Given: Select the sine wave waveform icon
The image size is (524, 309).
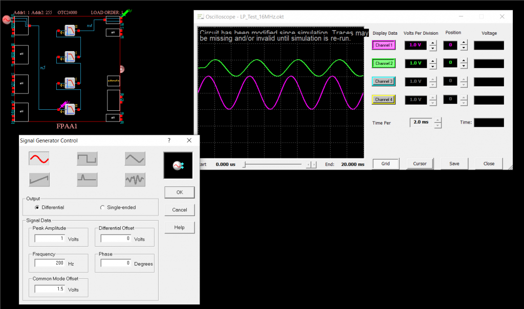Looking at the screenshot, I should click(x=39, y=159).
